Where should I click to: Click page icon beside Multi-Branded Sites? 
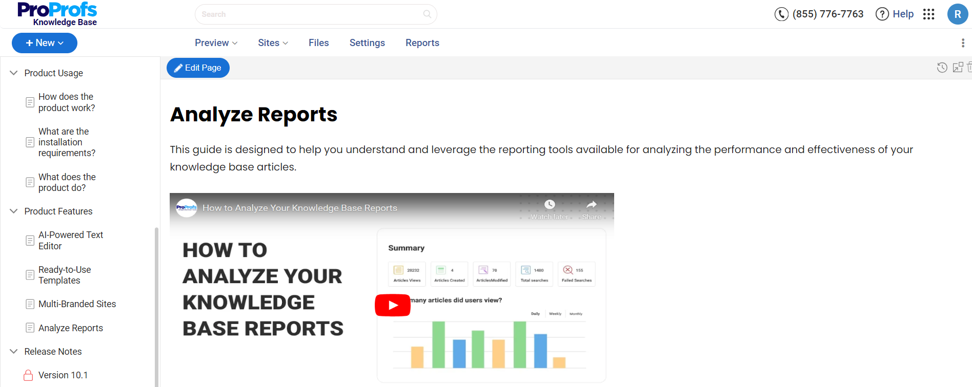pos(30,304)
